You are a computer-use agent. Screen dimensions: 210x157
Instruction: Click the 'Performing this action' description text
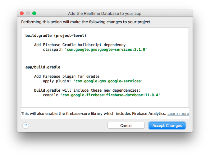[86, 22]
